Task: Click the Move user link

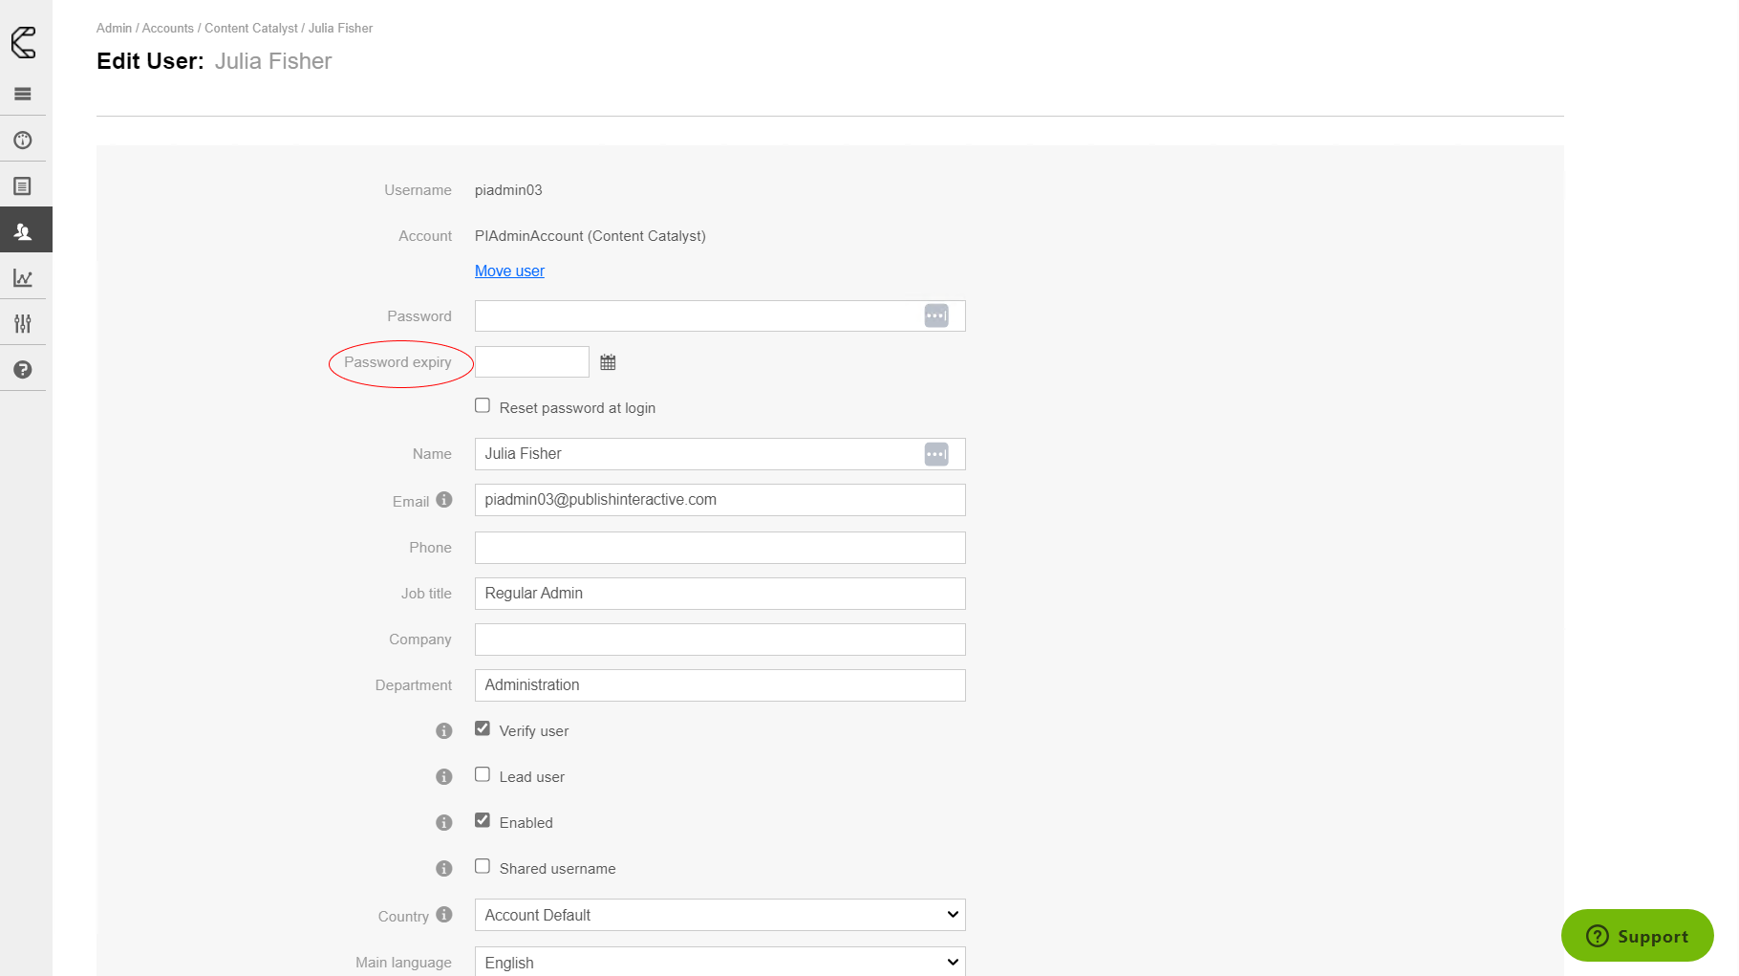Action: [509, 271]
